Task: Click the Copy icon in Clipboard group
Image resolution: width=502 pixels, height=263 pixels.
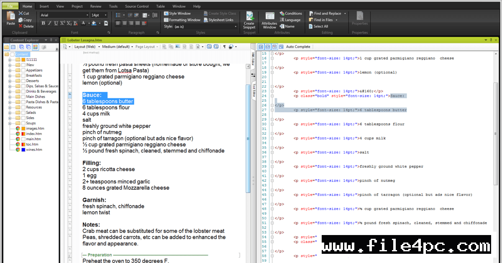Action: click(x=20, y=20)
